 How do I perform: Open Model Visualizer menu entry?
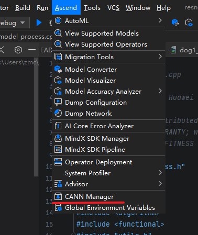pos(108,81)
